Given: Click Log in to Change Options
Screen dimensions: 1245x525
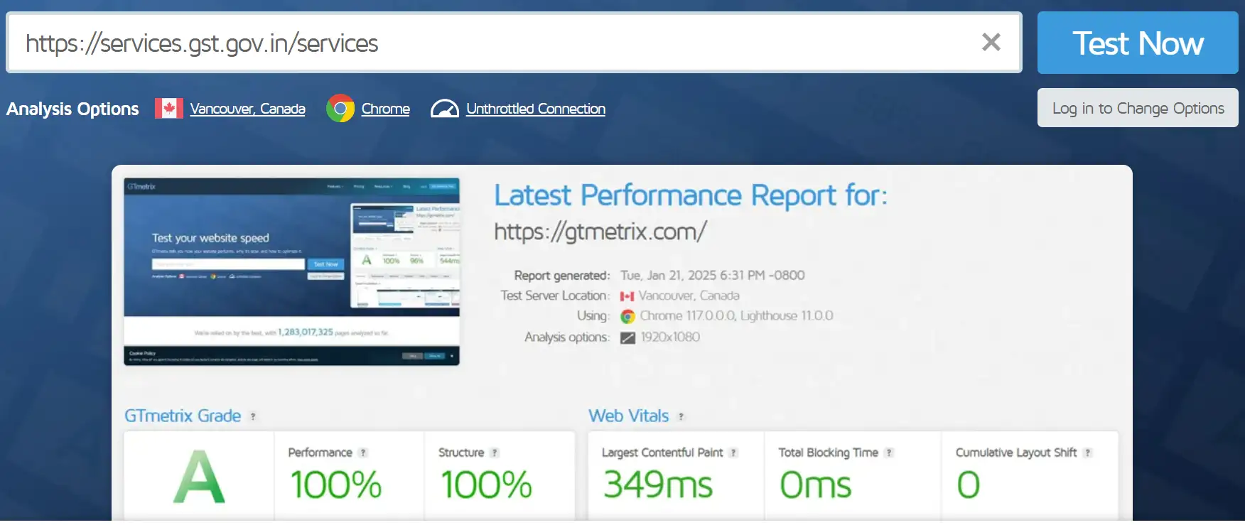Looking at the screenshot, I should [x=1138, y=108].
